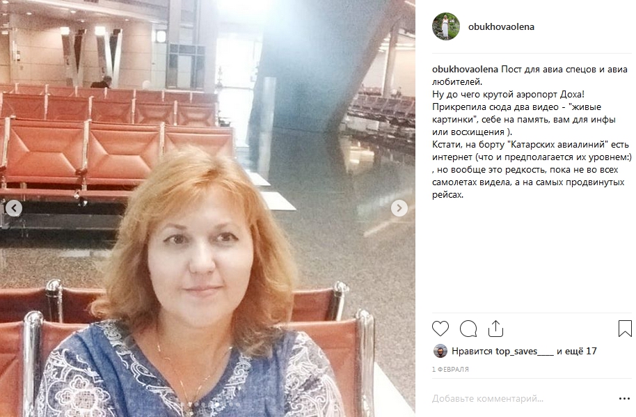Select the rightmost carousel indicator dot
The height and width of the screenshot is (417, 636).
(238, 404)
